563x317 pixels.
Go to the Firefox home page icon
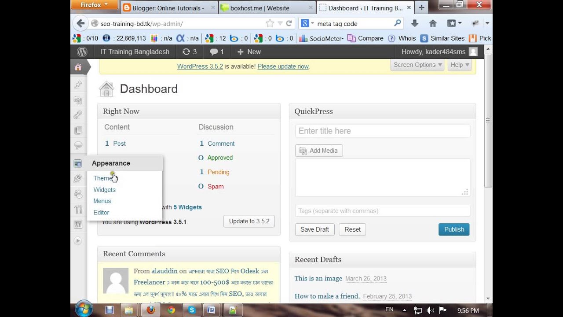(x=433, y=23)
